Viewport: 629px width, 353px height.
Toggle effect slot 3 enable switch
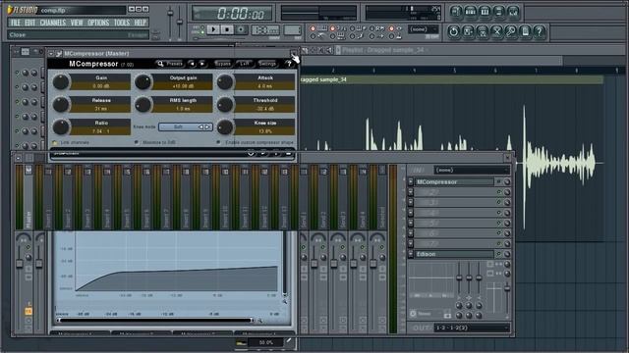click(x=499, y=203)
